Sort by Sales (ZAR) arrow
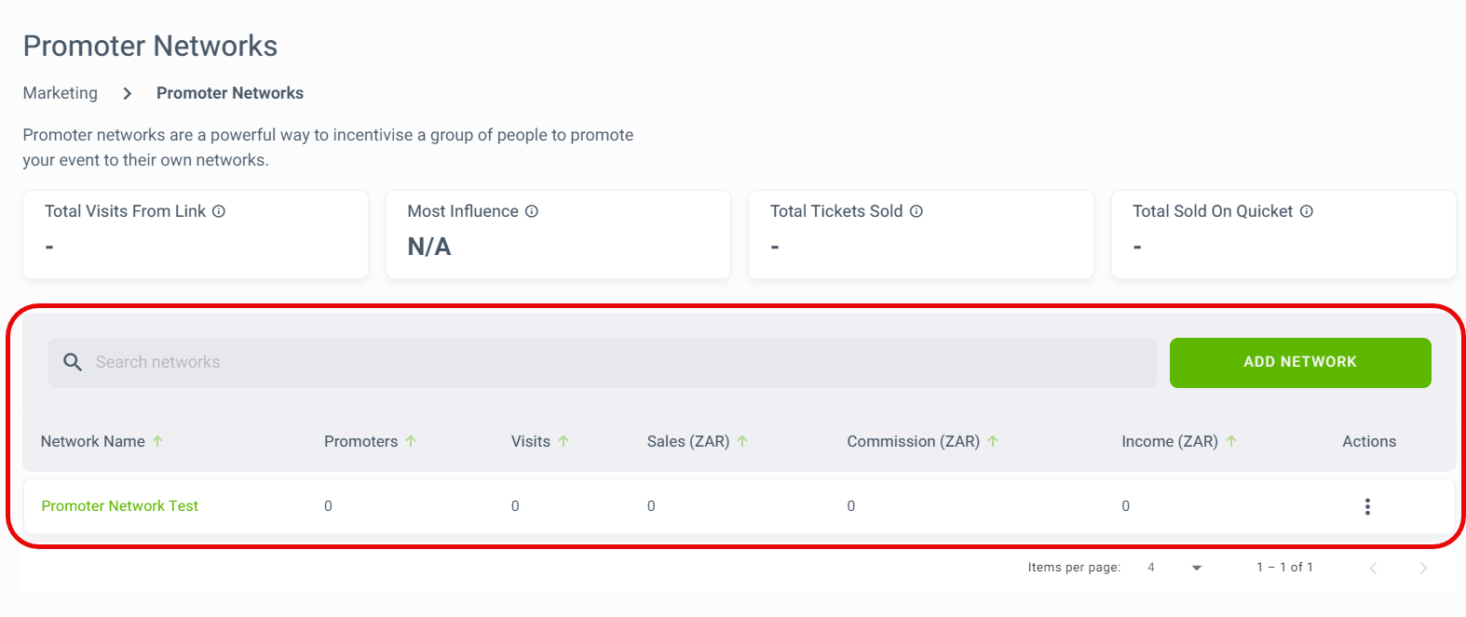The width and height of the screenshot is (1466, 617). point(742,441)
